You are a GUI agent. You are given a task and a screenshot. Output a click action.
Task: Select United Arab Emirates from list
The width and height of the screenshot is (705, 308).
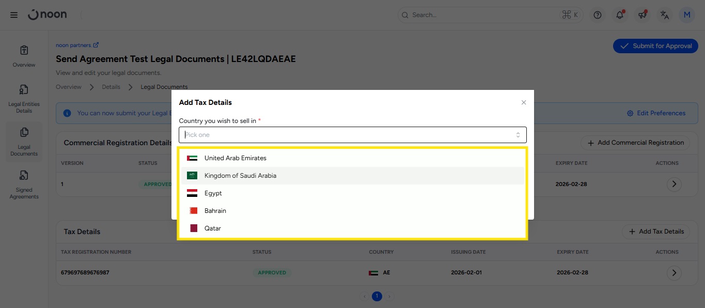(x=235, y=158)
